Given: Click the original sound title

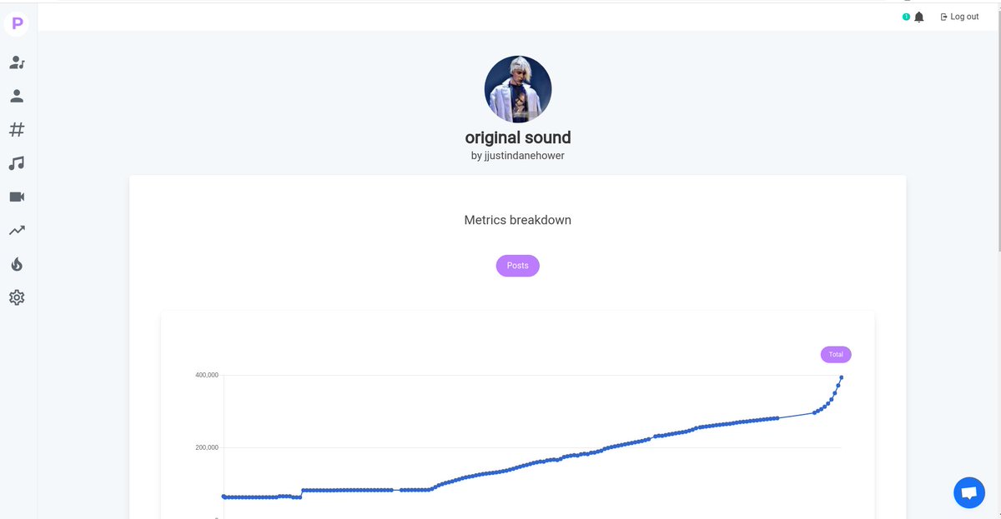Looking at the screenshot, I should coord(518,137).
